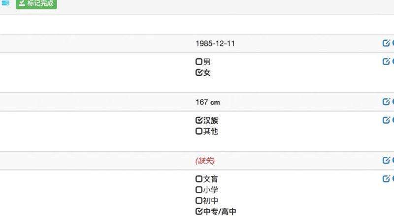
Task: Select the 小学 education option
Action: pyautogui.click(x=199, y=189)
